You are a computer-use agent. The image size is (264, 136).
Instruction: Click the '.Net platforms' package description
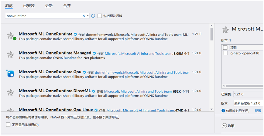[x=62, y=58]
